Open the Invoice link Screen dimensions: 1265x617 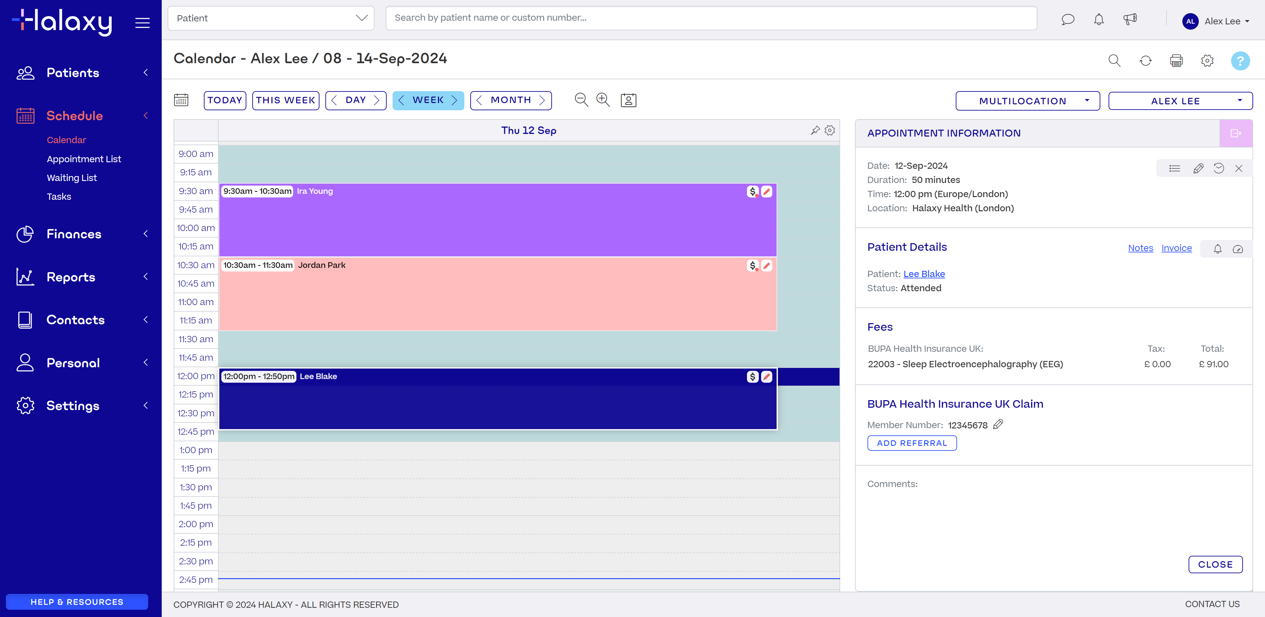click(1176, 248)
